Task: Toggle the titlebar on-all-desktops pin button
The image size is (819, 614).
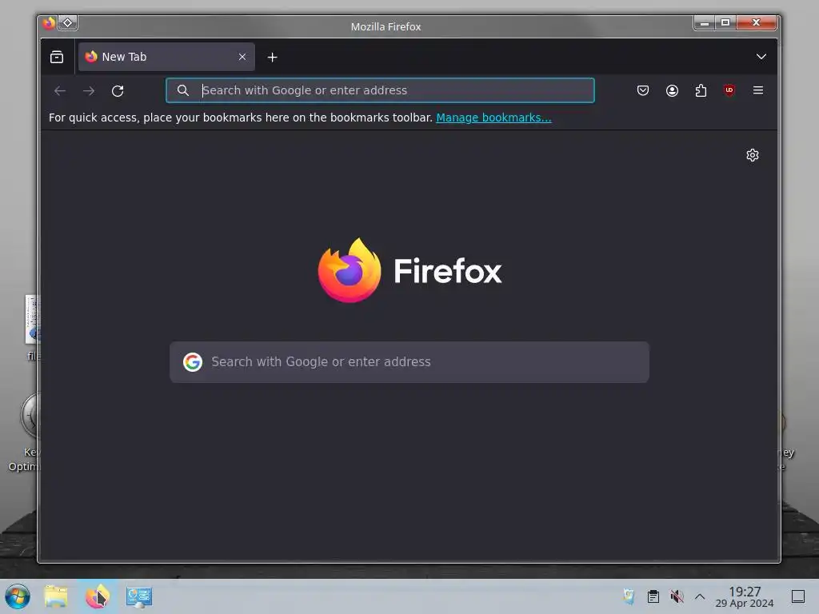Action: point(68,23)
